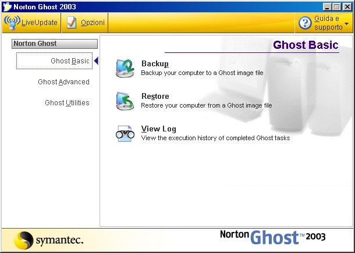Click the View Log binoculars icon

[125, 134]
